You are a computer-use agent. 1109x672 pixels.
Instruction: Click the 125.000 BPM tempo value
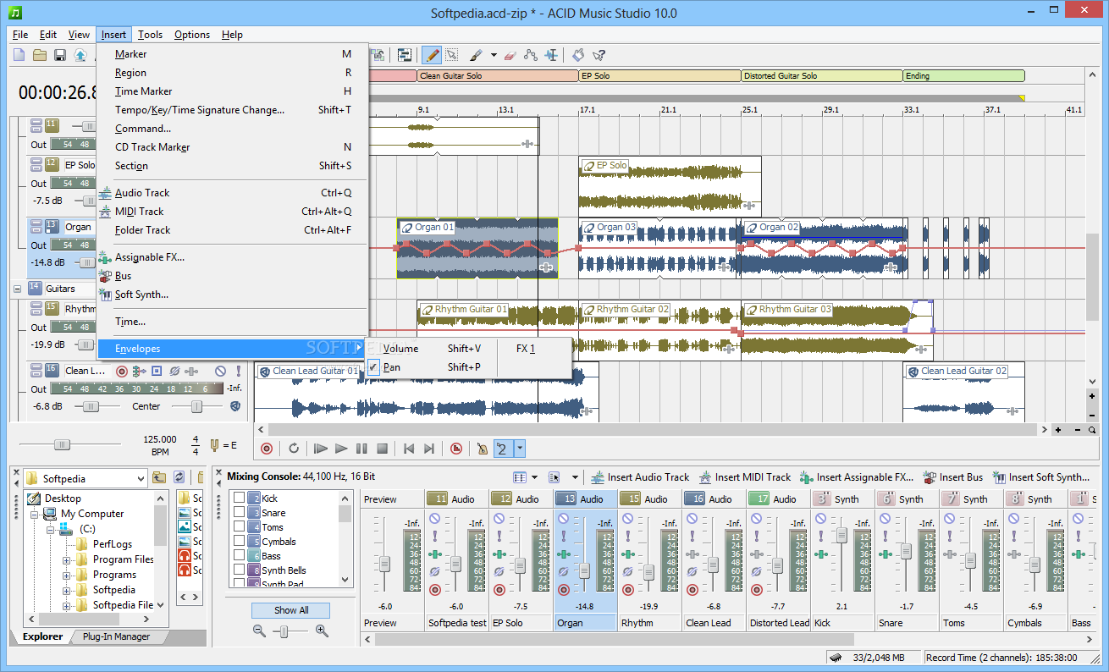pos(160,439)
